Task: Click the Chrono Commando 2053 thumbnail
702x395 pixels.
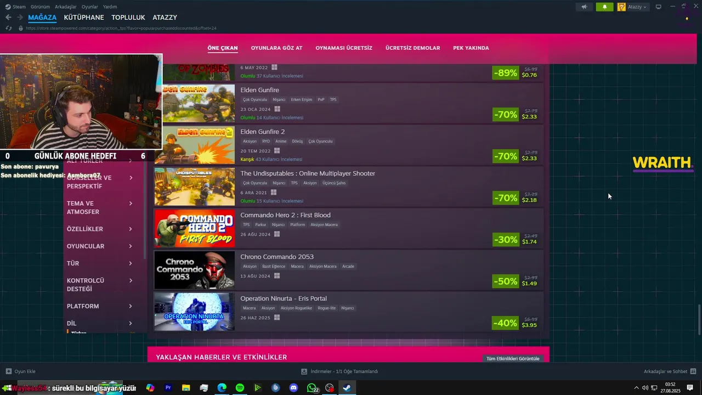Action: pos(194,270)
